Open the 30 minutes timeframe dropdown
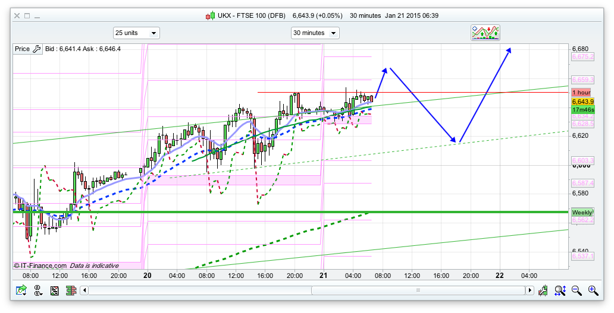 [x=315, y=33]
